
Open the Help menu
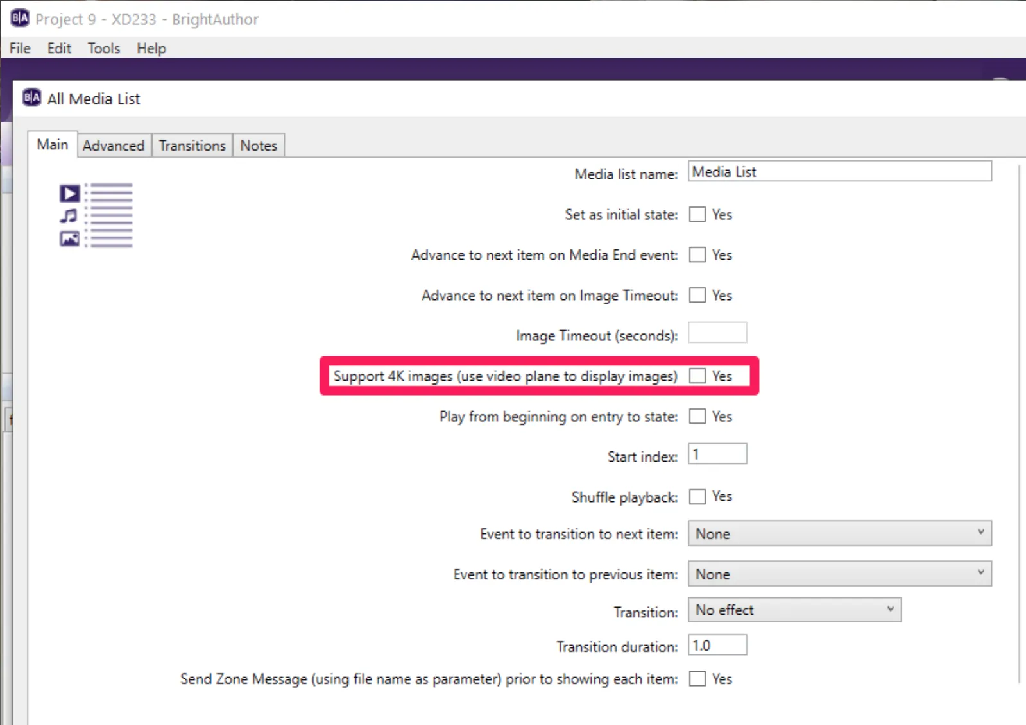click(x=151, y=48)
